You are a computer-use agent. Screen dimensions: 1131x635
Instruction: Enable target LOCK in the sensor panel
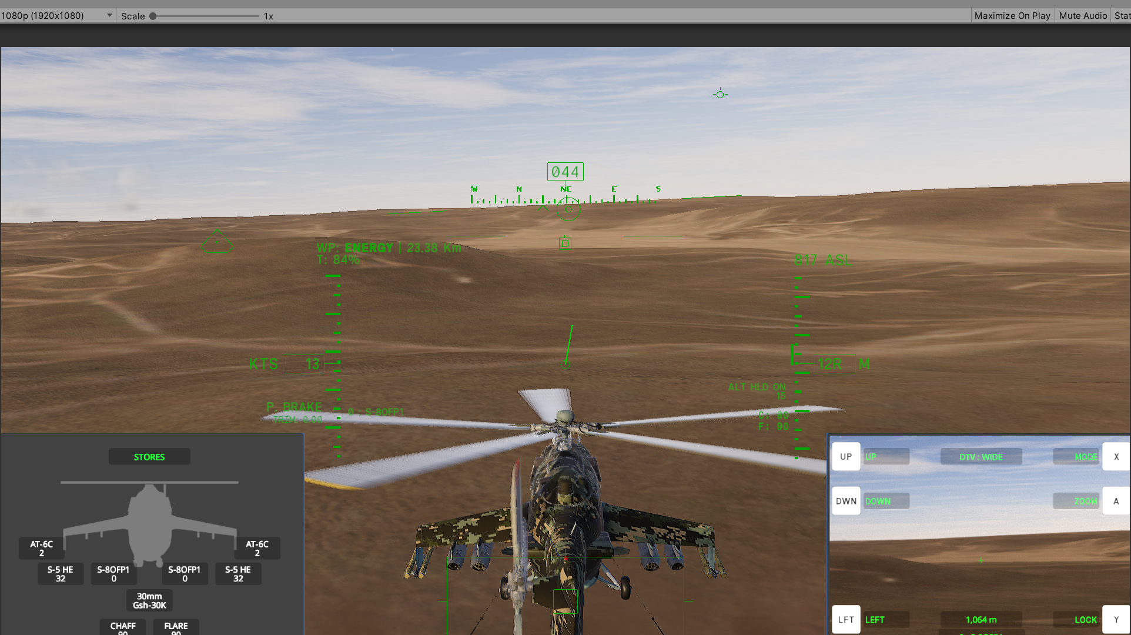click(x=1085, y=620)
